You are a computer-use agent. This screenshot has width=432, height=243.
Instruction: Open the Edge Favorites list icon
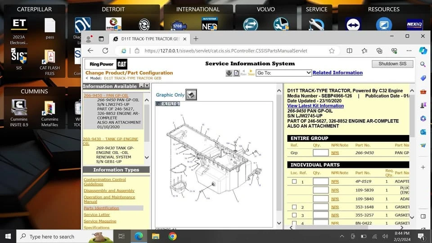tap(364, 51)
